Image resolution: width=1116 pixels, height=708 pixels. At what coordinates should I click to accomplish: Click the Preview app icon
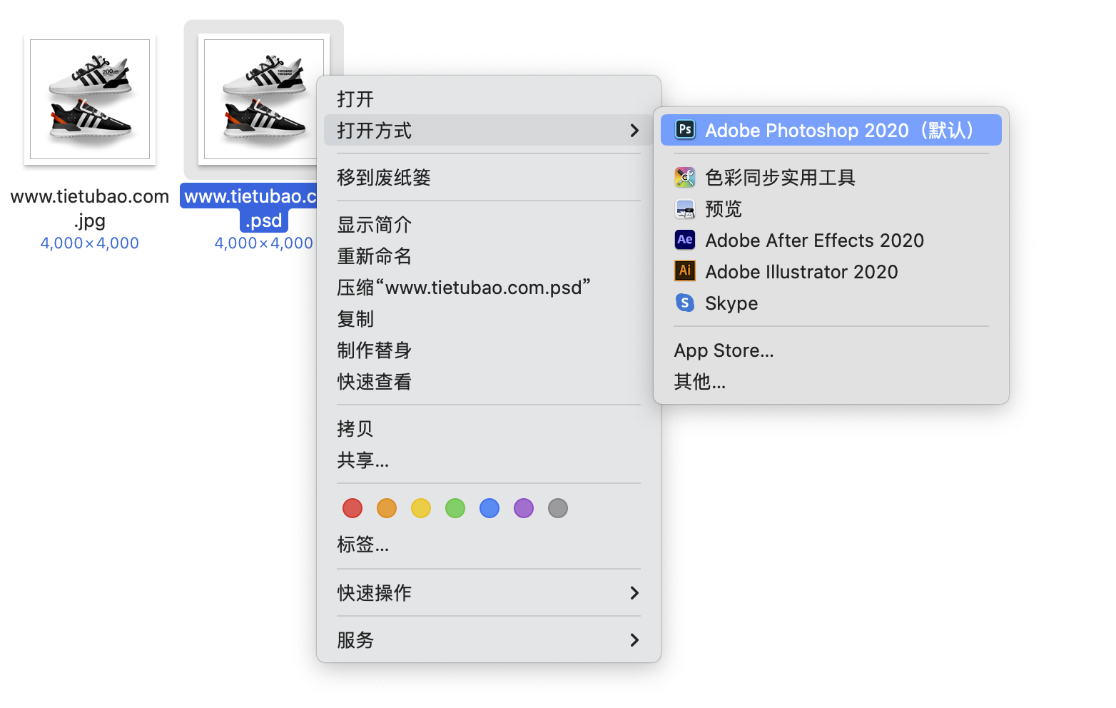[685, 208]
